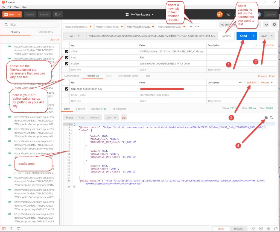Toggle line wrap icon in response

pos(124,118)
